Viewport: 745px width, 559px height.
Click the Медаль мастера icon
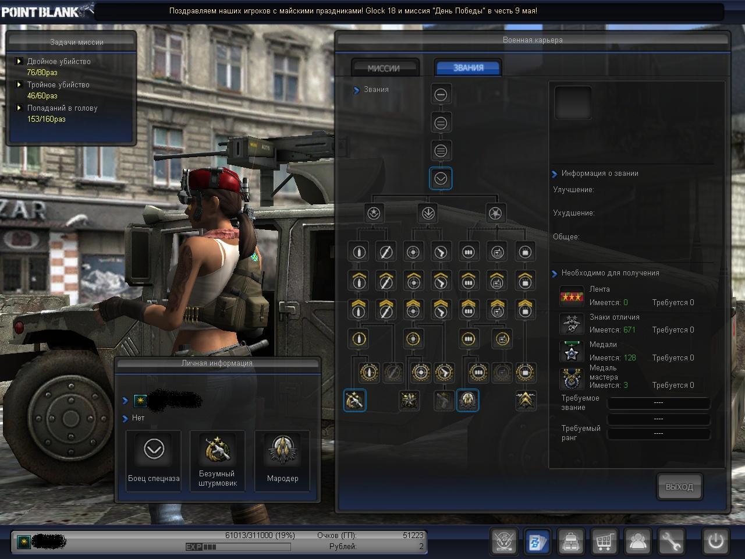[572, 378]
